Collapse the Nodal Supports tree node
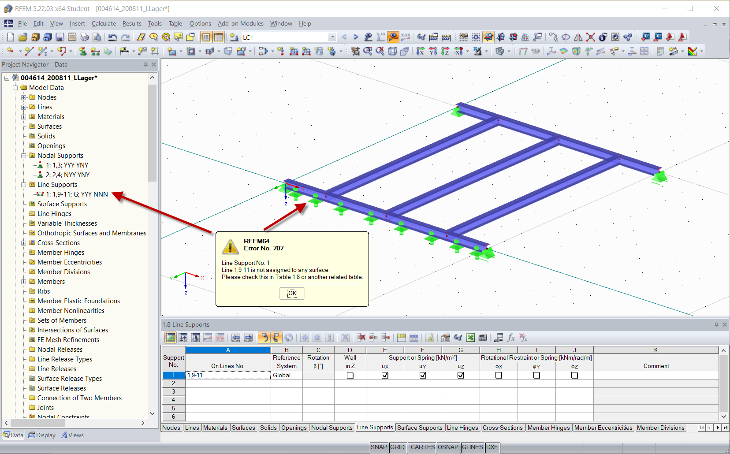This screenshot has width=730, height=454. pyautogui.click(x=24, y=156)
